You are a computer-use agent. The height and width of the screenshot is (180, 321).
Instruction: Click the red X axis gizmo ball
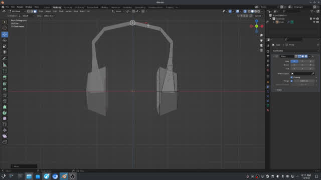click(262, 26)
